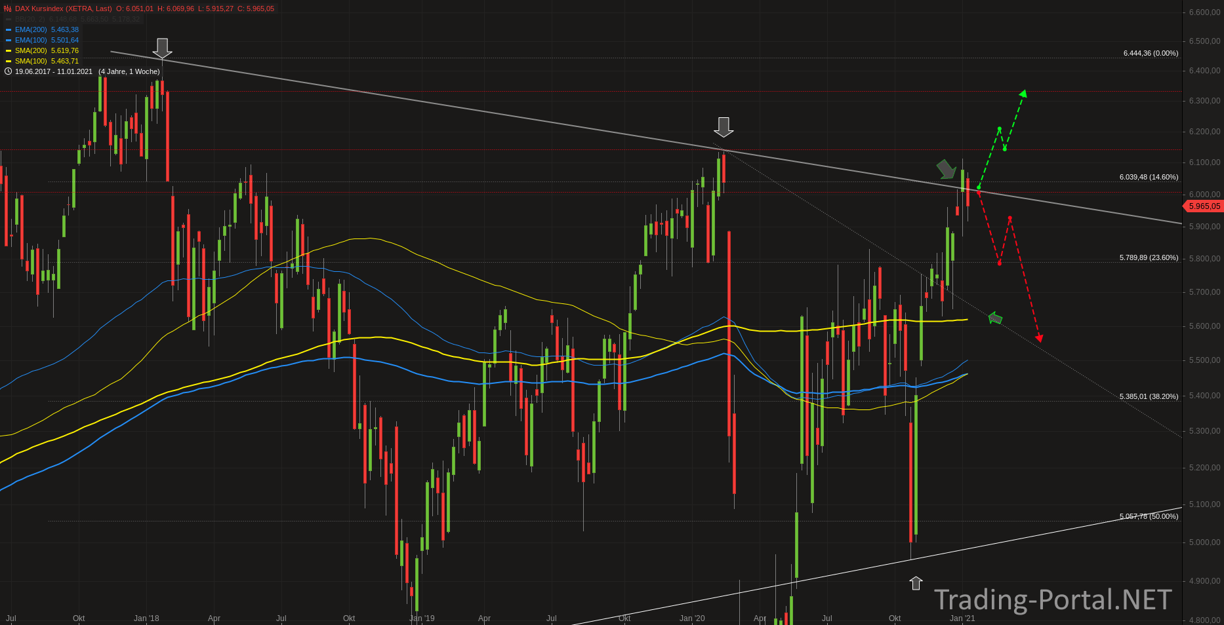Viewport: 1224px width, 625px height.
Task: Click the clock icon next to date range
Action: pos(8,71)
